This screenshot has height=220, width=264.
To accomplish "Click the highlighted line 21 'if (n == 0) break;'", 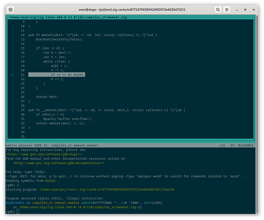I will 57,75.
